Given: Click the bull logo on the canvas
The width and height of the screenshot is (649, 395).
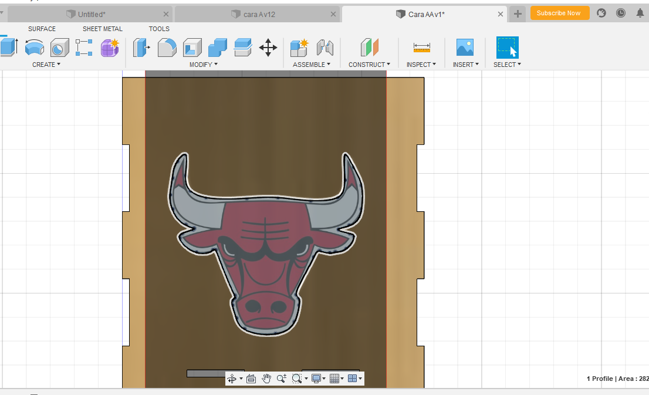Looking at the screenshot, I should 266,244.
